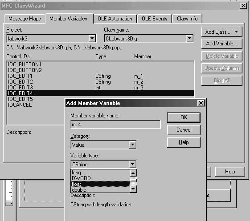Click the type list scroll down arrow
This screenshot has width=250, height=221.
click(x=133, y=189)
